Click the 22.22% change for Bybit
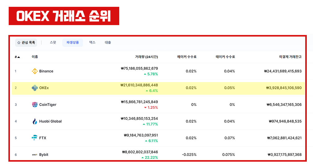Image resolution: width=313 pixels, height=166 pixels. (x=150, y=157)
